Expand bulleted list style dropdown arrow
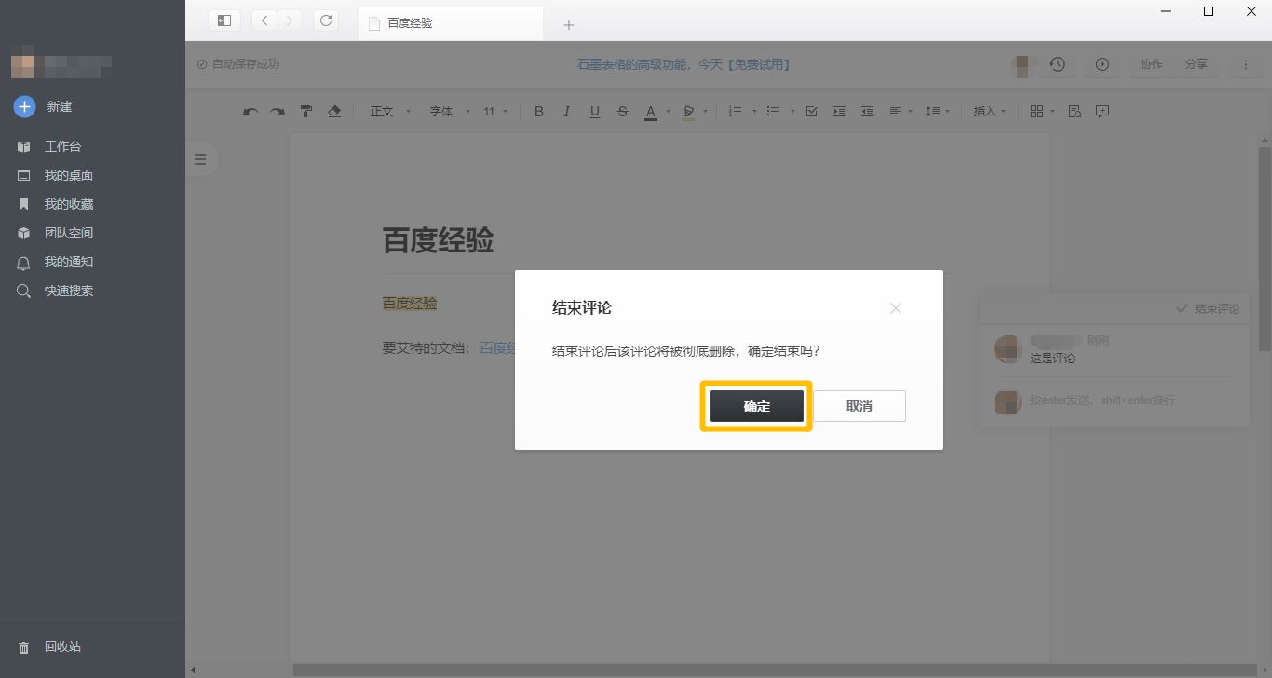Image resolution: width=1272 pixels, height=678 pixels. (x=792, y=112)
